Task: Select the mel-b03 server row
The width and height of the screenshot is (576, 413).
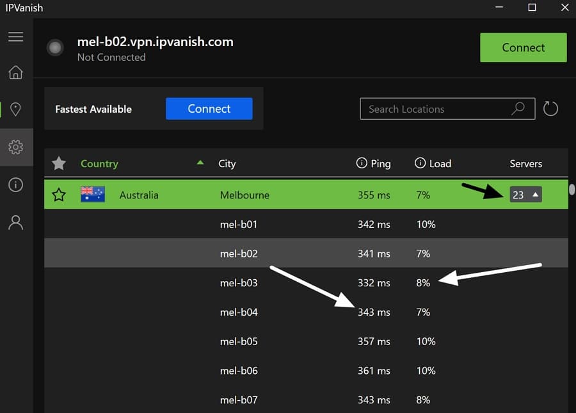Action: pos(306,282)
